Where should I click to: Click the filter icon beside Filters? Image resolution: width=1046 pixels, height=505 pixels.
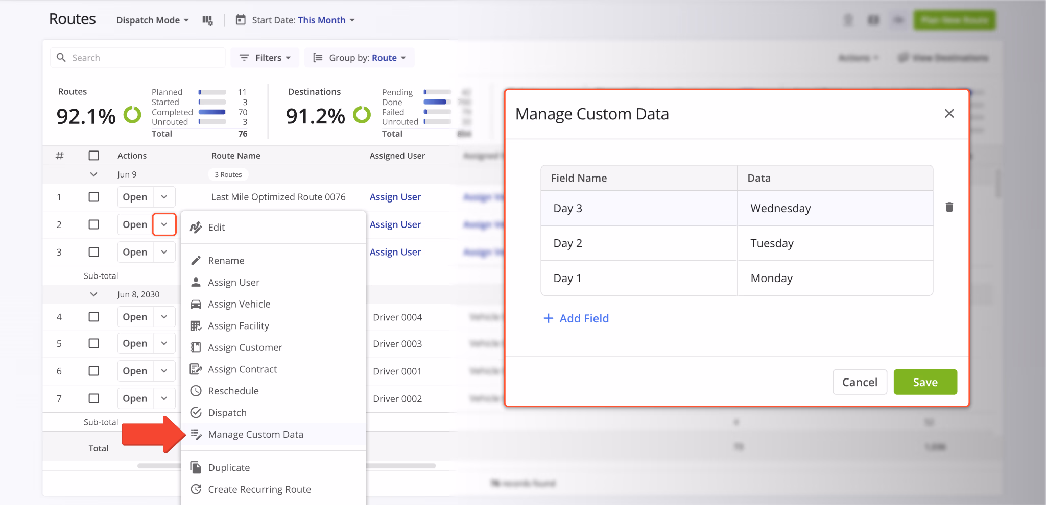pyautogui.click(x=244, y=57)
